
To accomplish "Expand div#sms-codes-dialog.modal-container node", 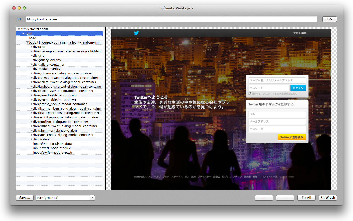I will click(31, 135).
